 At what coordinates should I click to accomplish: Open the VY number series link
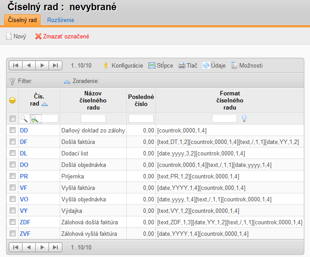(x=24, y=211)
